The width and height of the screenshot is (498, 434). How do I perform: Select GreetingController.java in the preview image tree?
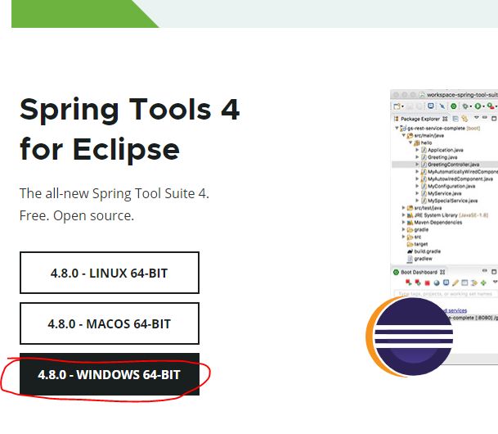[453, 165]
